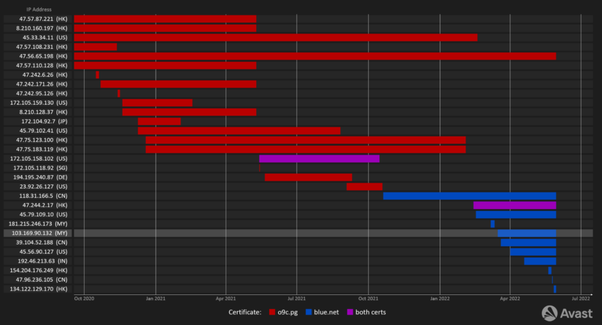Image resolution: width=602 pixels, height=325 pixels.
Task: Select row label 47.242.6.26 (HK)
Action: [45, 75]
